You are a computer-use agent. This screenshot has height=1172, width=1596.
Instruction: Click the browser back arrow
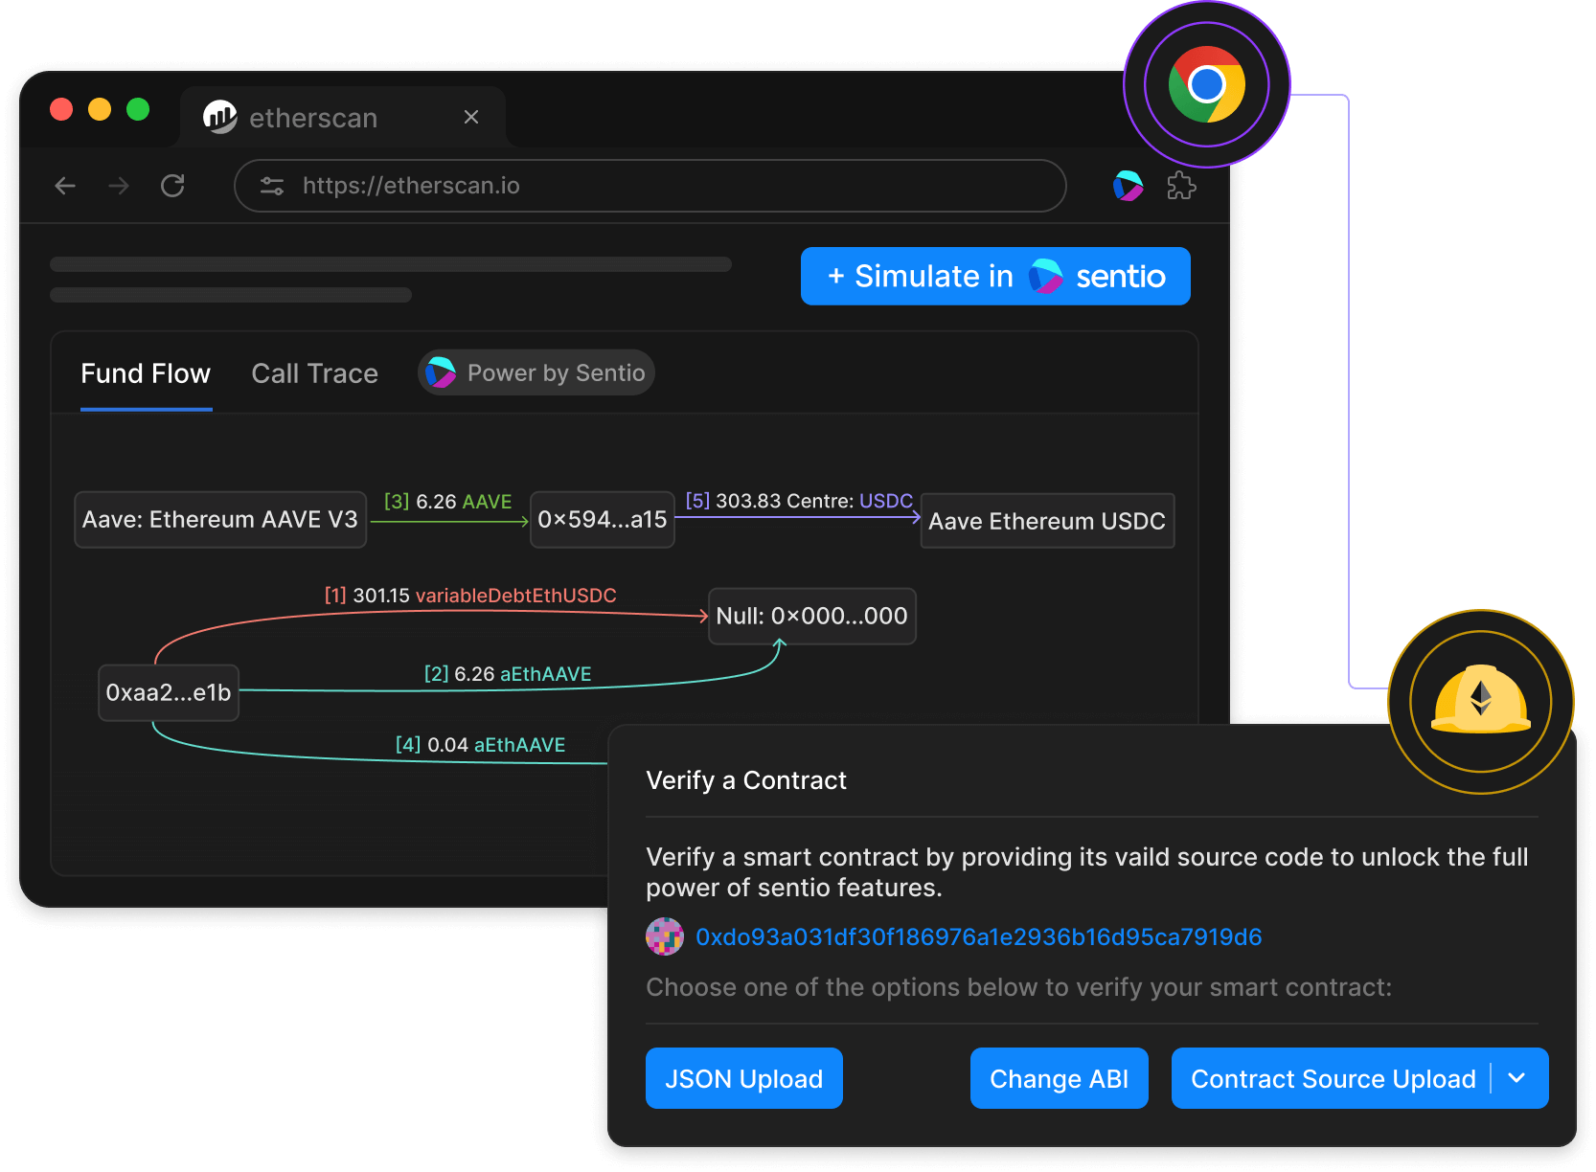[x=65, y=186]
